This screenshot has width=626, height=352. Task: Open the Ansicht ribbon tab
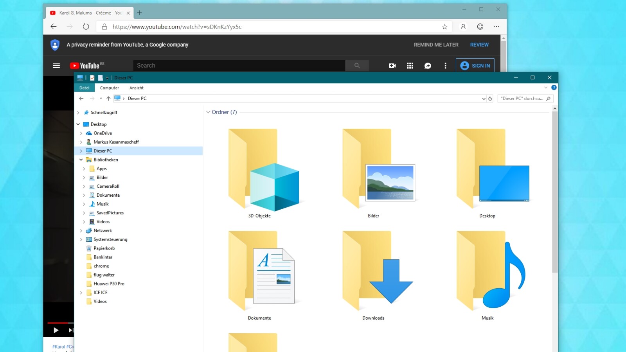tap(137, 88)
